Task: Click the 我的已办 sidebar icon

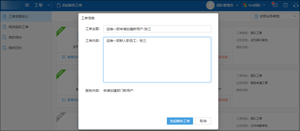Action: point(4,48)
